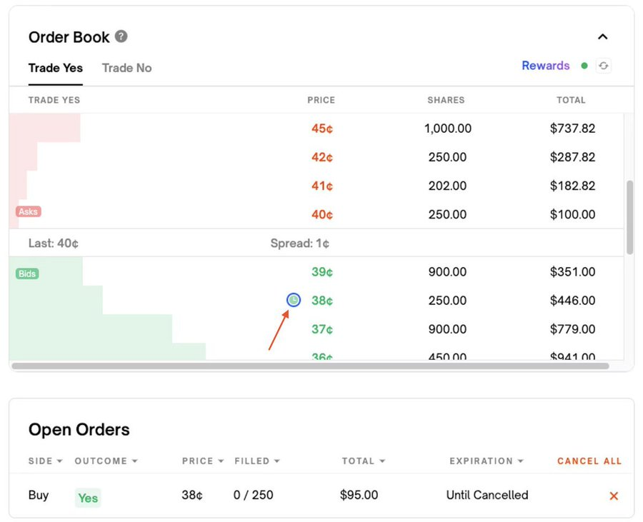Open the Filled column sort dropdown

pyautogui.click(x=257, y=461)
